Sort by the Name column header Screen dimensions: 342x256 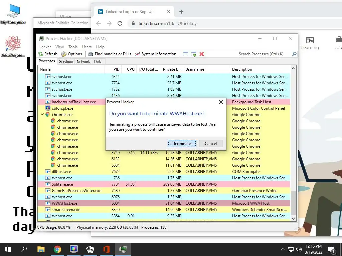tap(71, 69)
